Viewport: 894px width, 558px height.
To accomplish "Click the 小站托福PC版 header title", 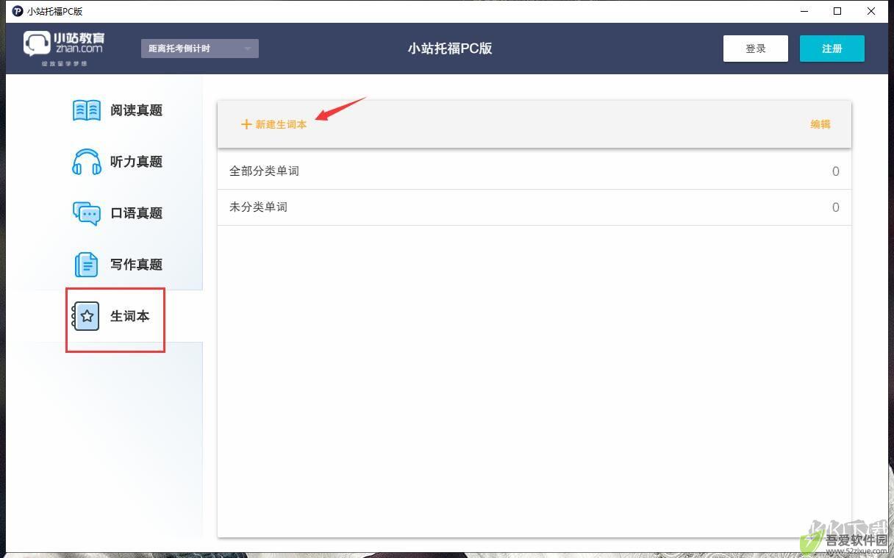I will (450, 49).
